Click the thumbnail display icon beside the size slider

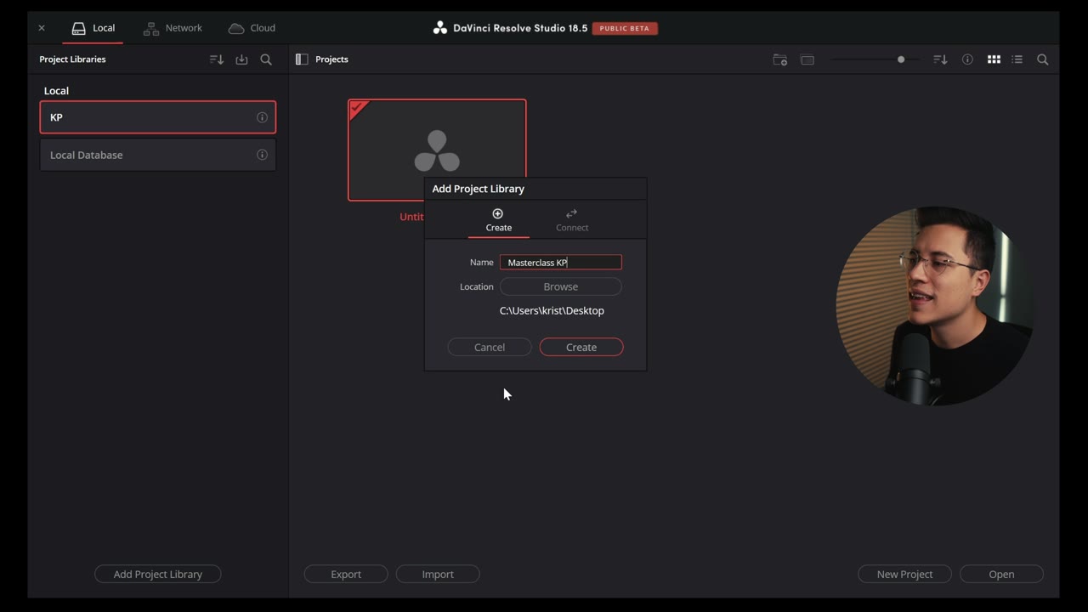[x=807, y=59]
